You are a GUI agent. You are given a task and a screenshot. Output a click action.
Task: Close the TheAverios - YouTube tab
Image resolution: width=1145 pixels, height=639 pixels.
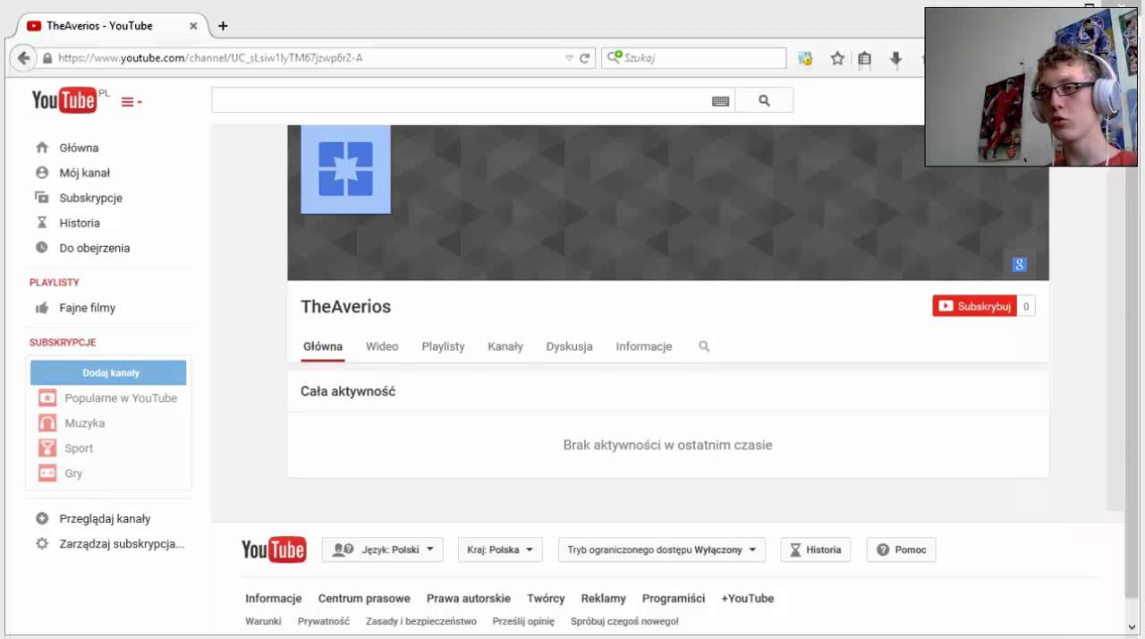click(x=193, y=26)
